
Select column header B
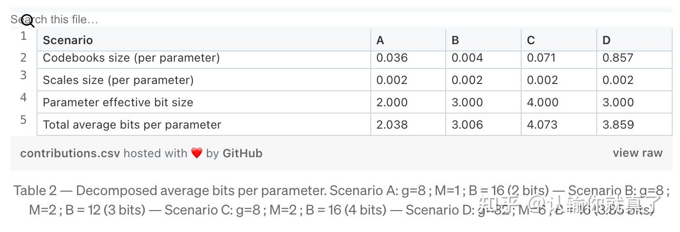point(455,40)
